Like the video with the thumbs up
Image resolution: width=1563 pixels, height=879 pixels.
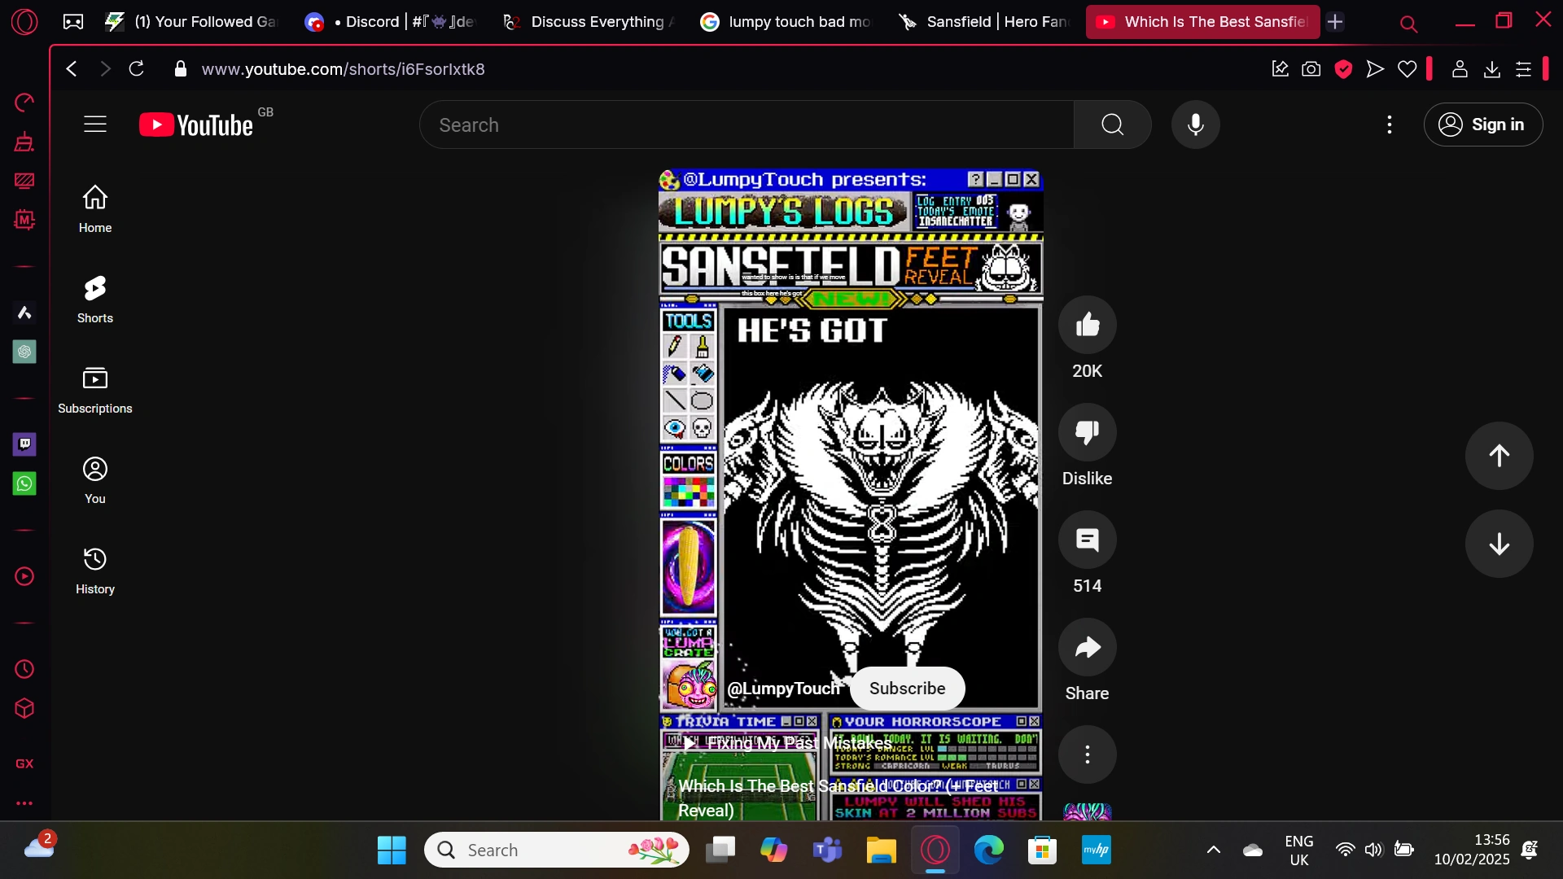(x=1088, y=324)
